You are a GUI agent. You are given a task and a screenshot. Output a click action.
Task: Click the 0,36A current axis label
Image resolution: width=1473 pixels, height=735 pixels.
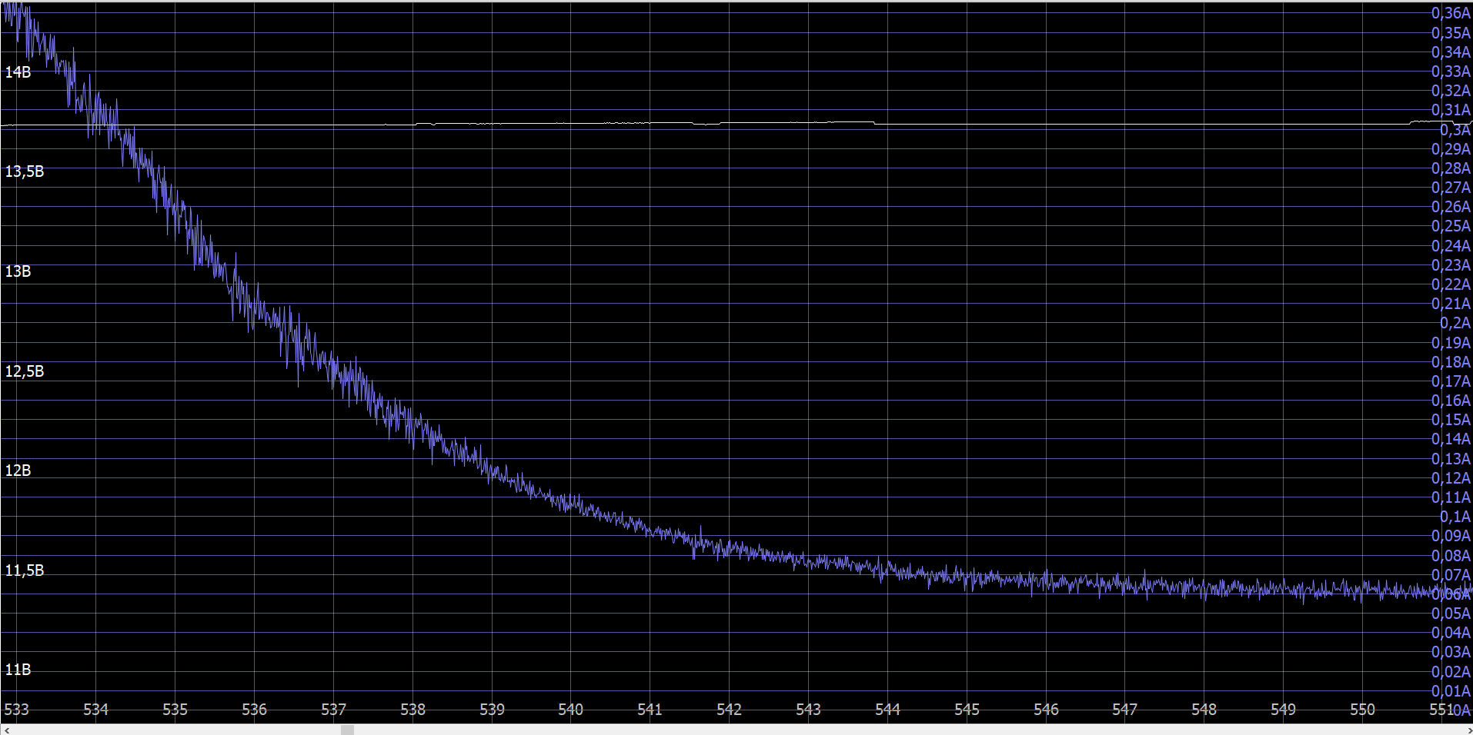[x=1451, y=13]
